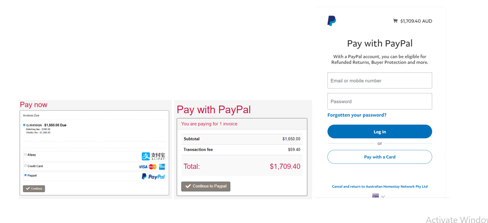Select the Paypal radio button
Viewport: 488px width, 223px height.
pos(25,176)
